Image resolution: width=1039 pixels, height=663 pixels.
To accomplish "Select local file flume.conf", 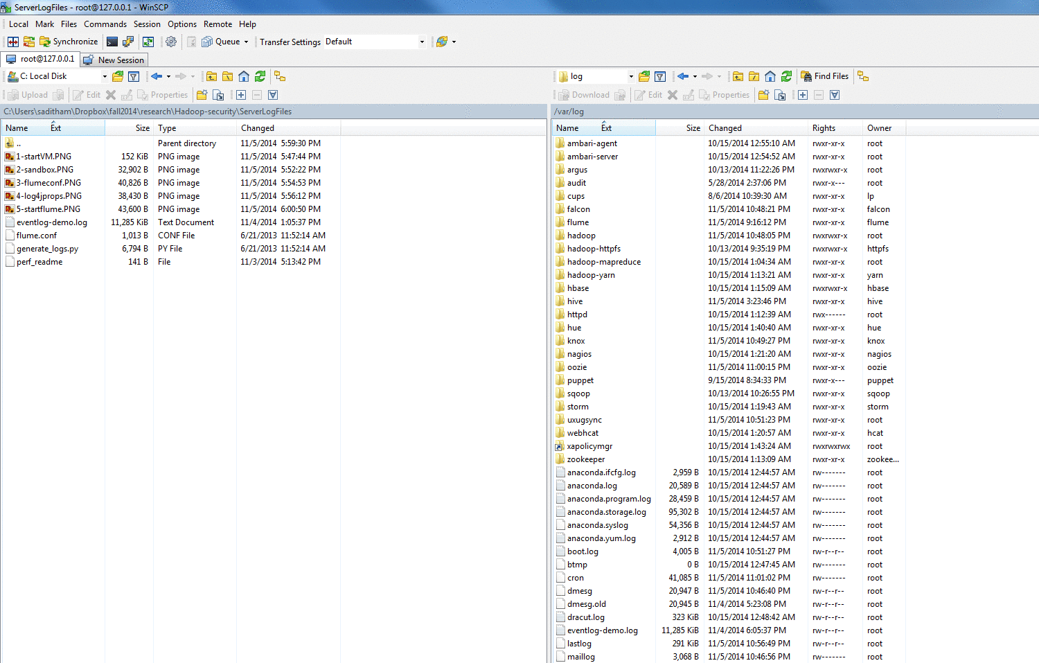I will click(37, 236).
